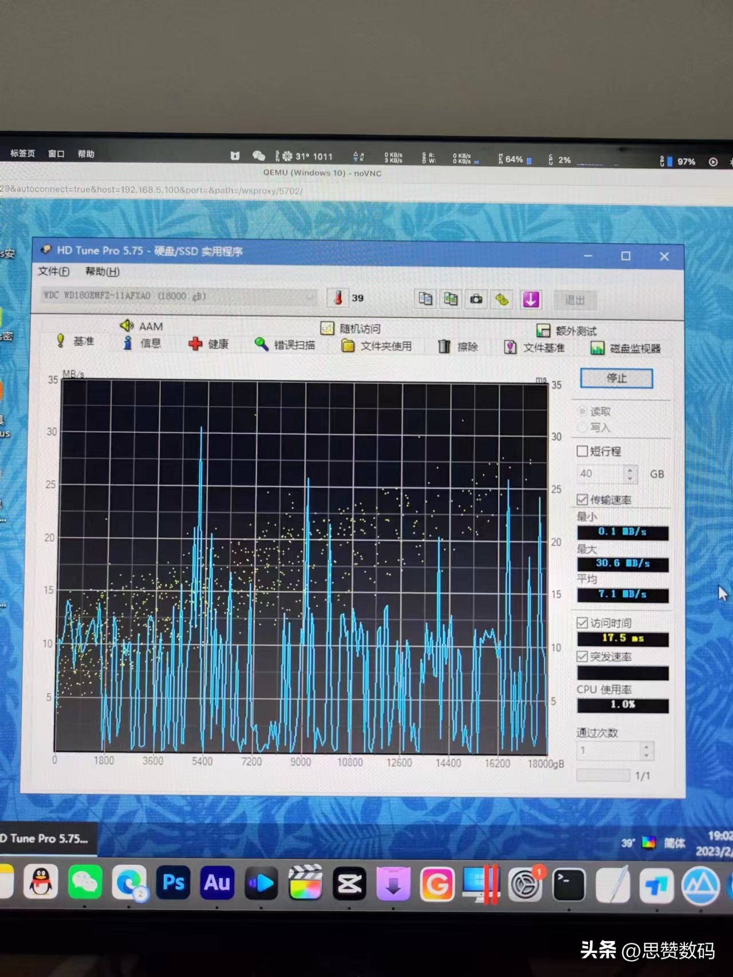Click the camera screenshot icon

(x=476, y=299)
